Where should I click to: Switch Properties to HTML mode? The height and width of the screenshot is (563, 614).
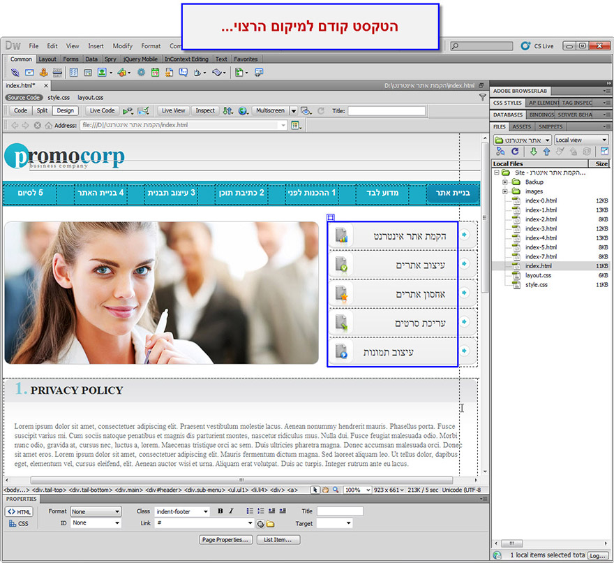tap(20, 511)
